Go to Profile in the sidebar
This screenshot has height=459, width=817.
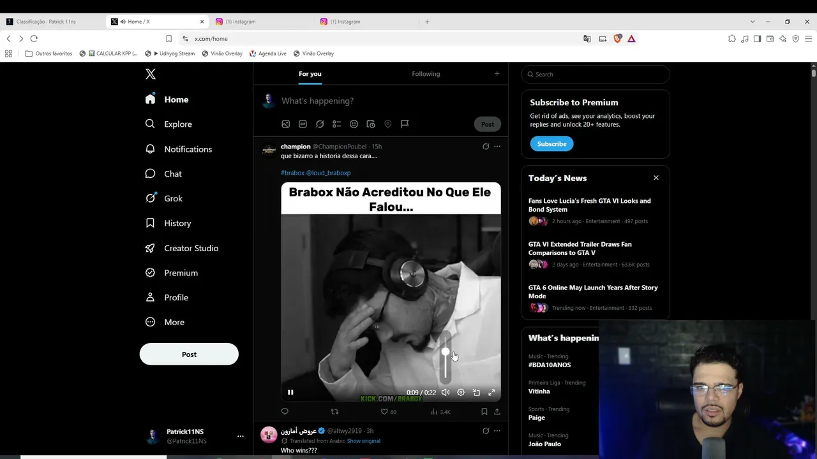(166, 298)
